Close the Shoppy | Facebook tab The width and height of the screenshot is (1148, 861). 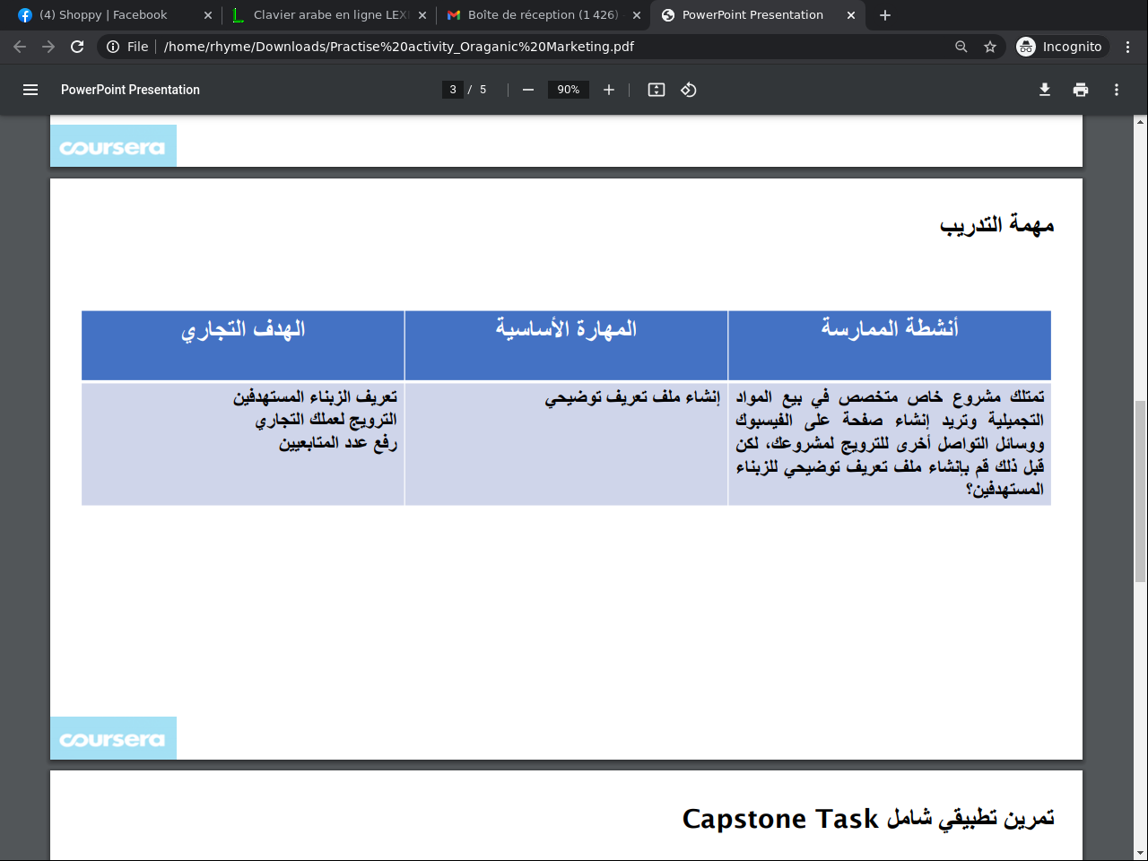pyautogui.click(x=208, y=15)
